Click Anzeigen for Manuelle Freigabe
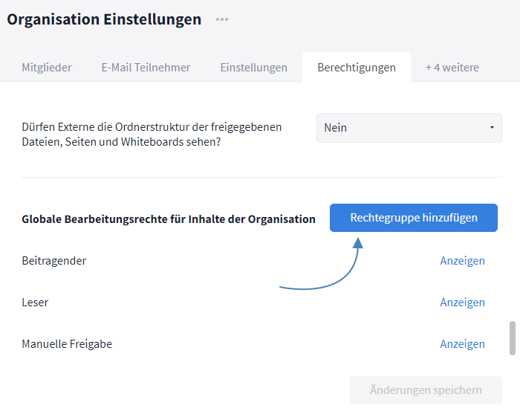The image size is (520, 414). tap(462, 344)
